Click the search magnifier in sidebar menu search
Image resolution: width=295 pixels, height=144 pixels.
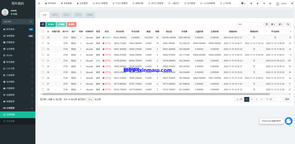(31, 22)
